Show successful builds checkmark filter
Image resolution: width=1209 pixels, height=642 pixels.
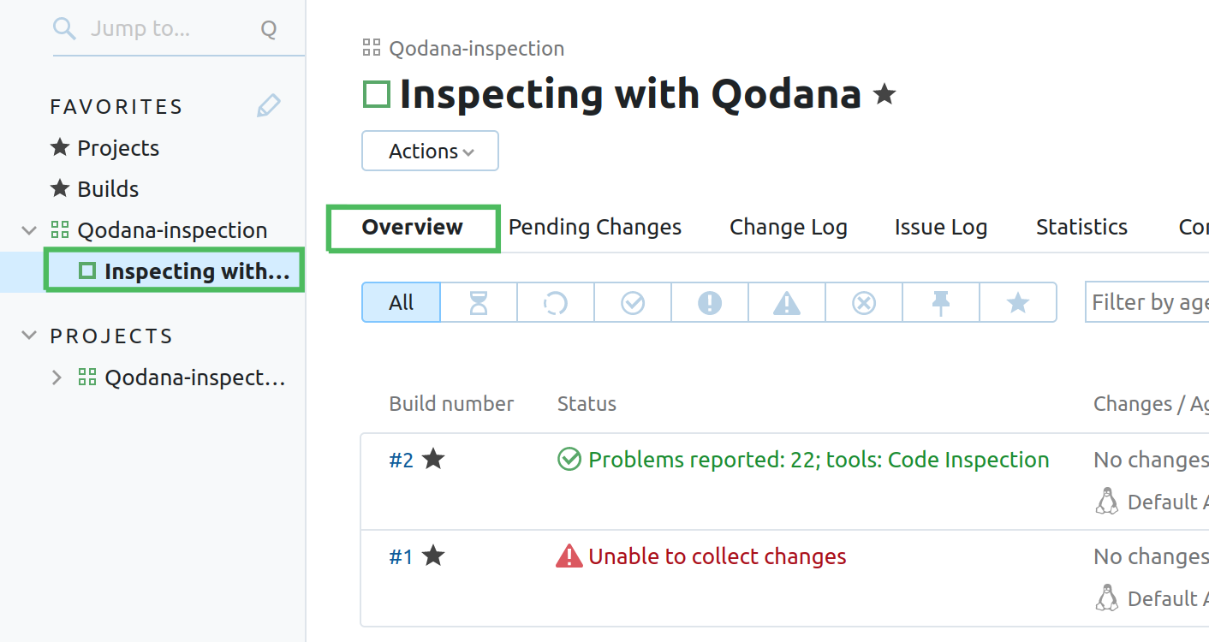click(x=633, y=303)
